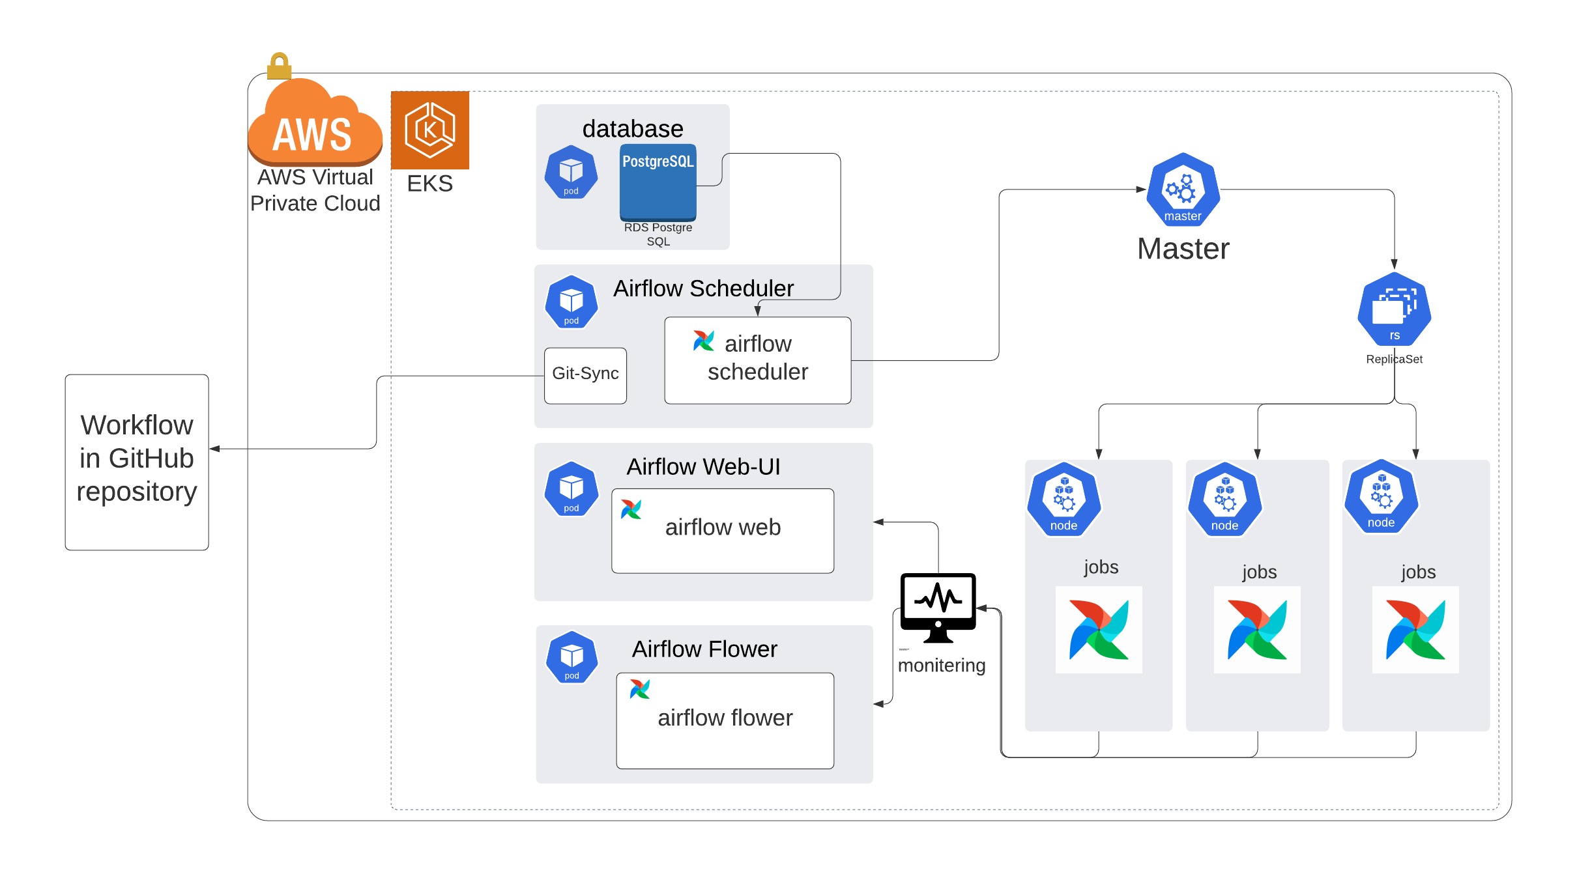
Task: Select the Git-Sync box
Action: coord(585,375)
